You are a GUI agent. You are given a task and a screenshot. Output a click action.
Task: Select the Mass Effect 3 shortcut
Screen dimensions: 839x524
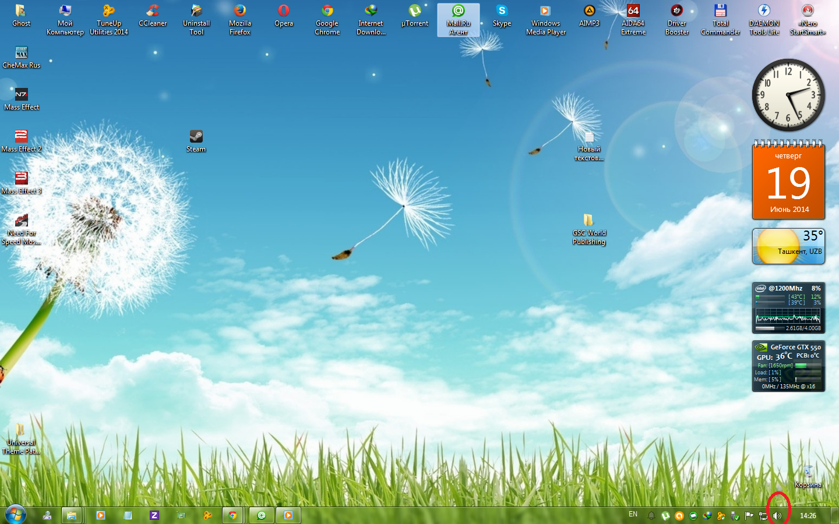pos(22,183)
